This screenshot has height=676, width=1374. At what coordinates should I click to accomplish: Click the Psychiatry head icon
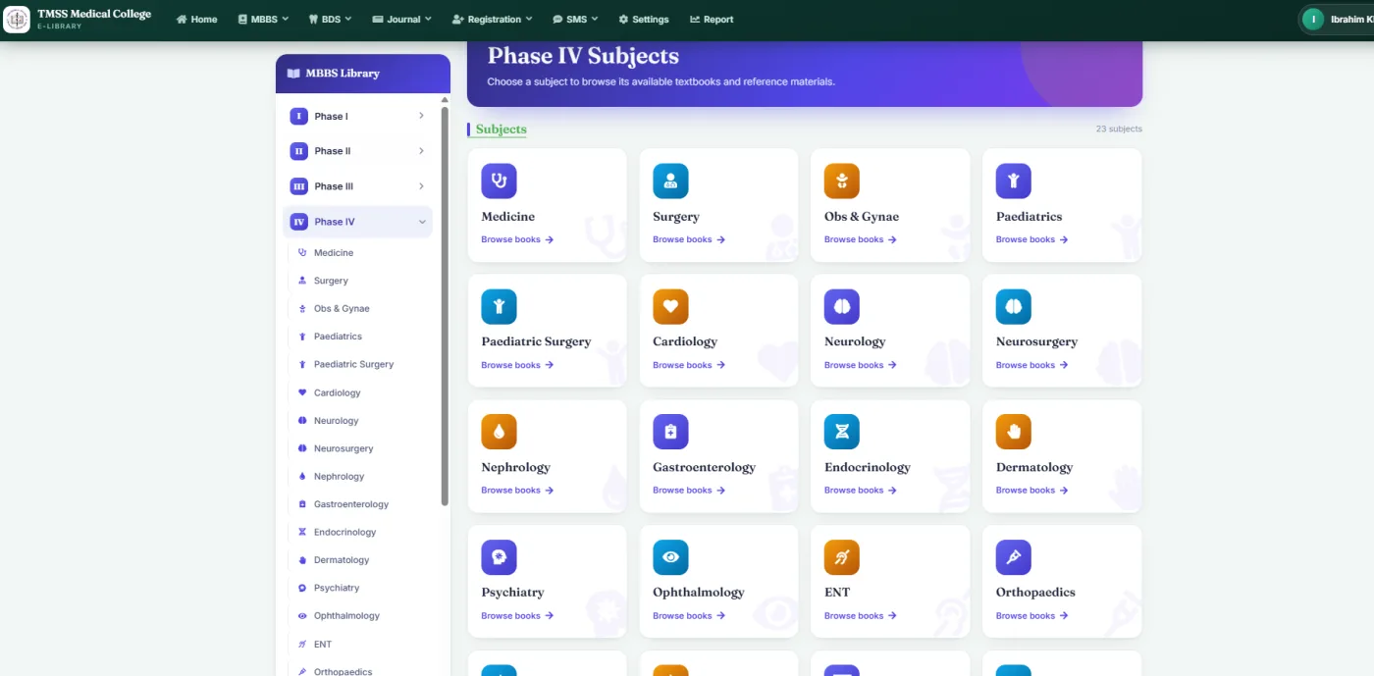(x=499, y=557)
